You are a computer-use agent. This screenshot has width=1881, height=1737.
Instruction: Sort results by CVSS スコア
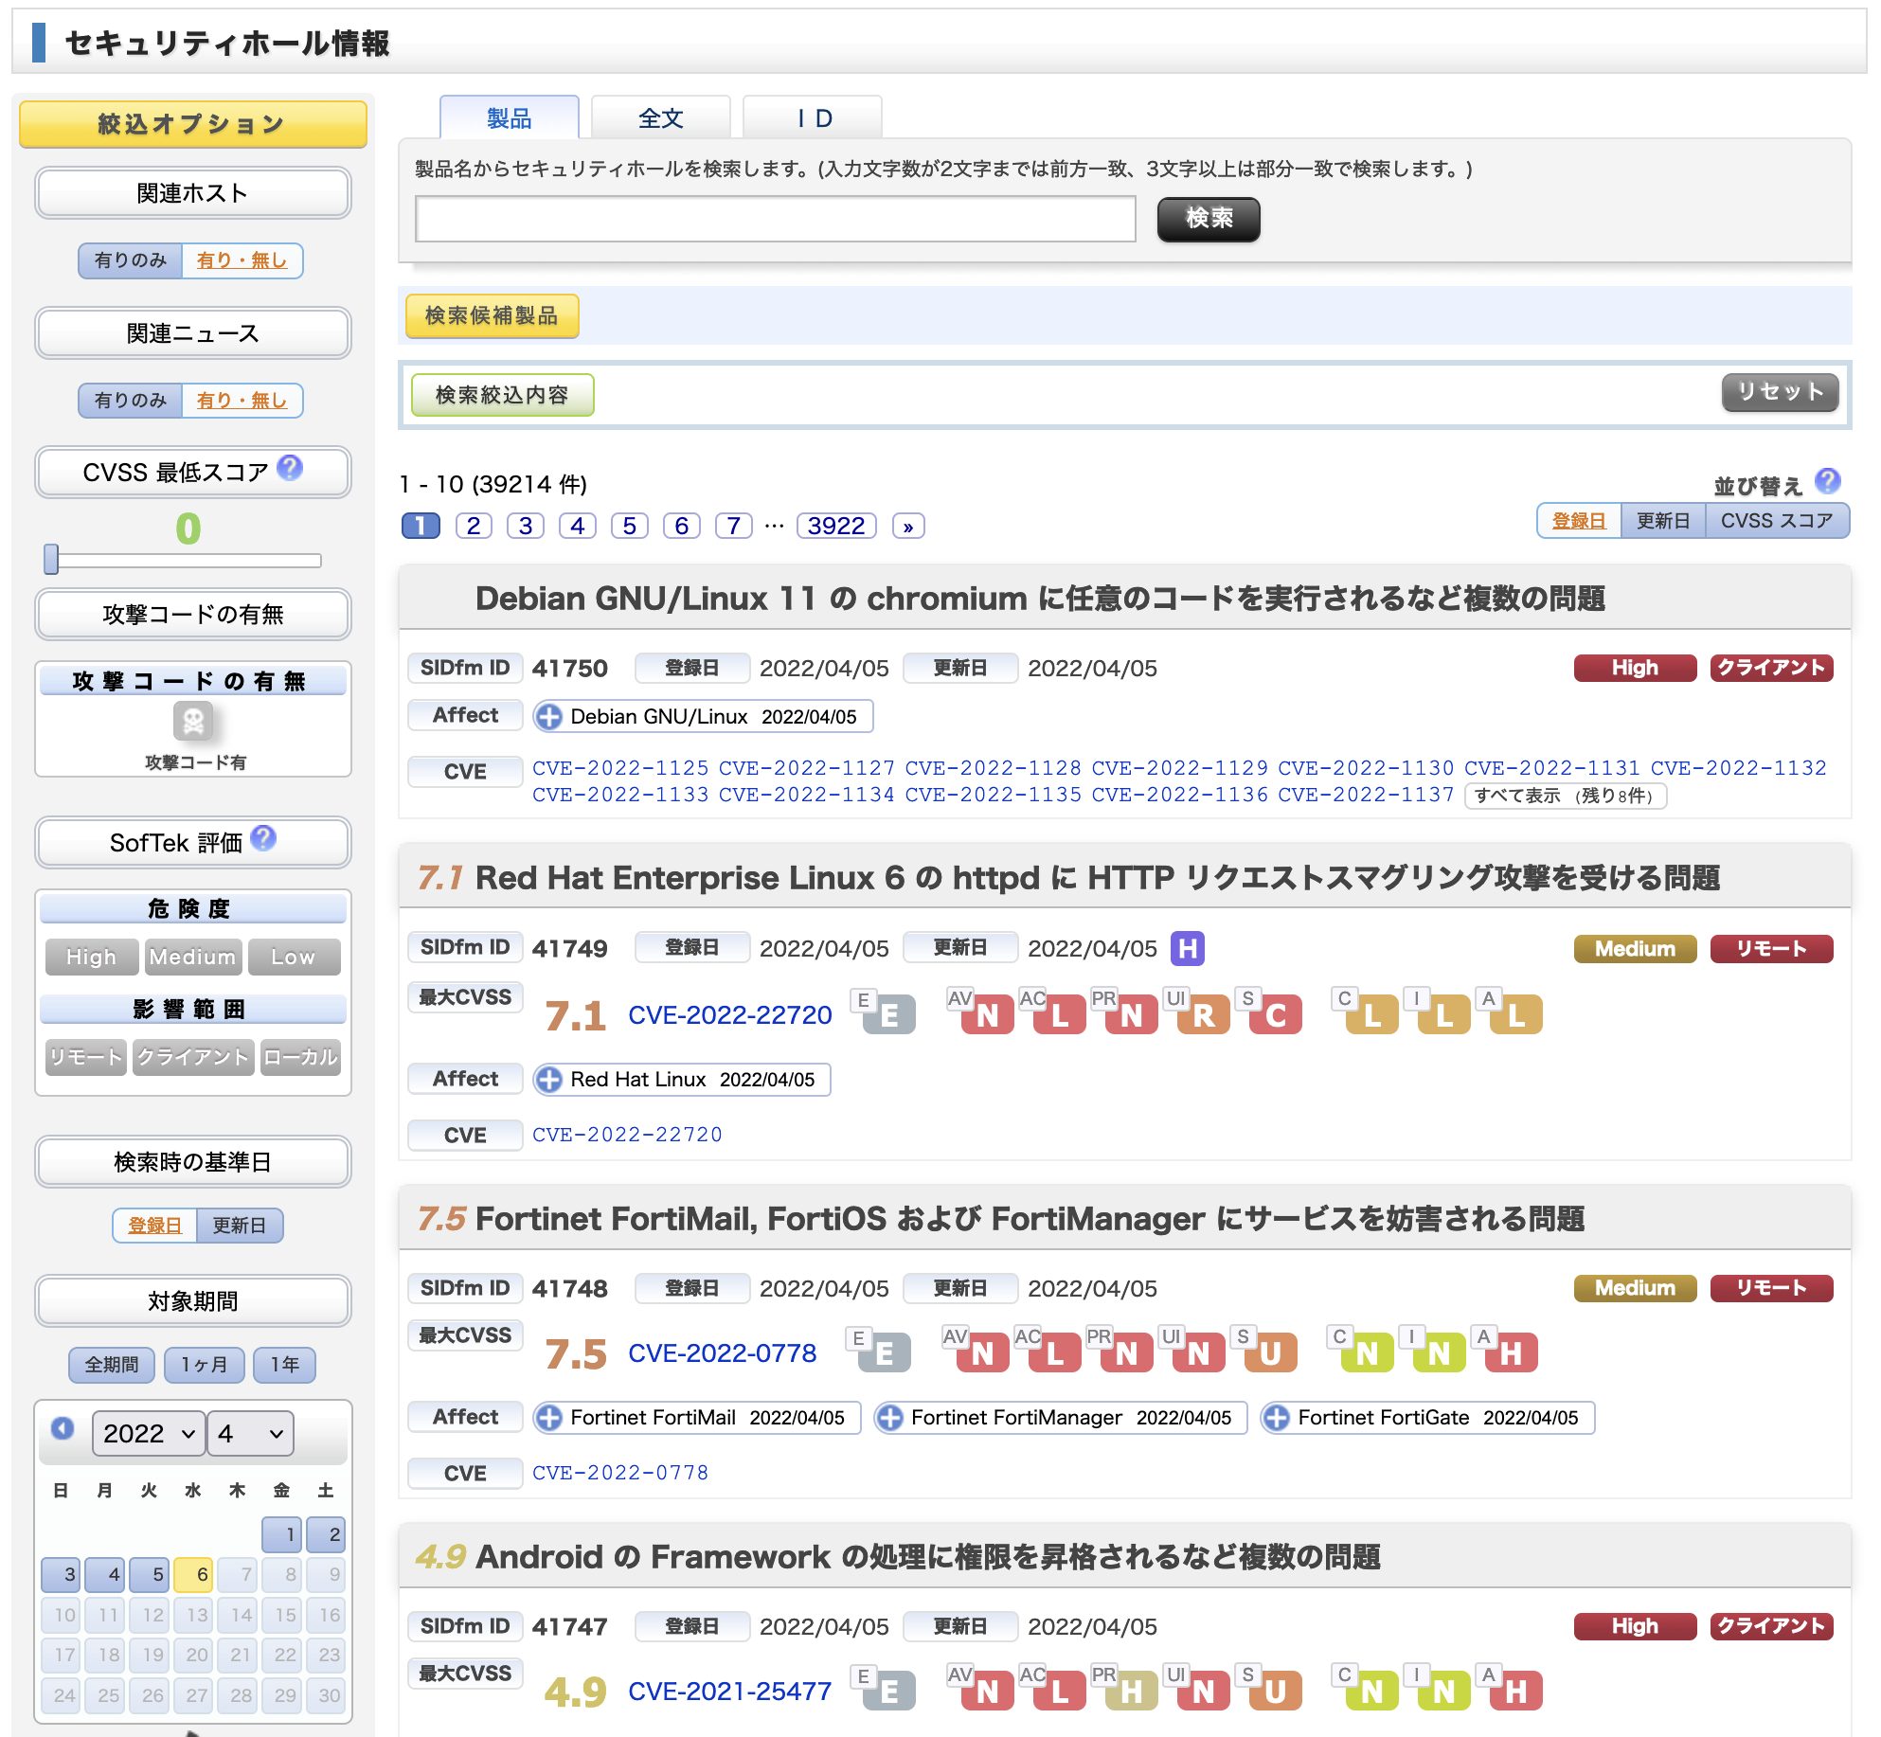(1777, 521)
